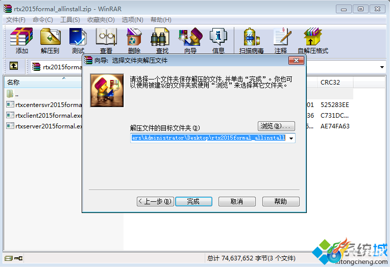Open the 工具(S) menu
The image size is (390, 267).
[x=70, y=20]
